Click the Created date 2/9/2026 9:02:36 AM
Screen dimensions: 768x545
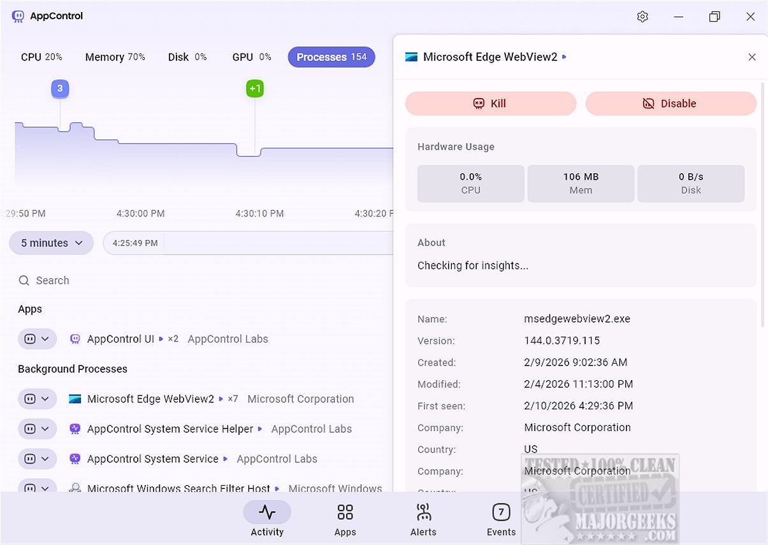point(576,362)
